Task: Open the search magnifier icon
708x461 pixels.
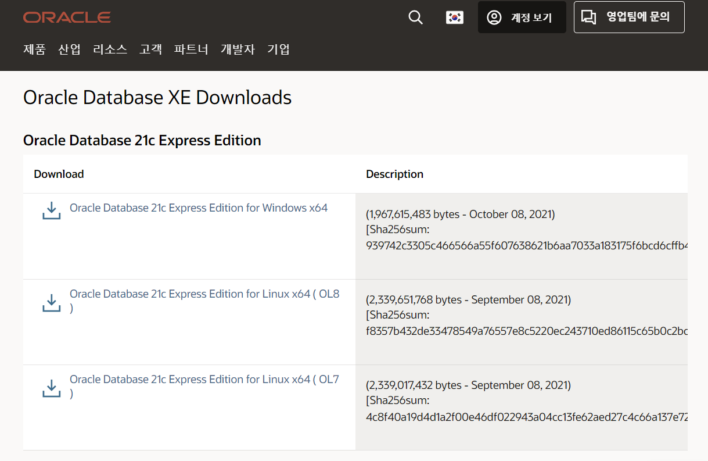Action: pos(415,17)
